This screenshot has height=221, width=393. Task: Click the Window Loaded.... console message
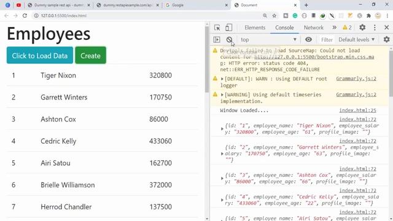(x=244, y=110)
